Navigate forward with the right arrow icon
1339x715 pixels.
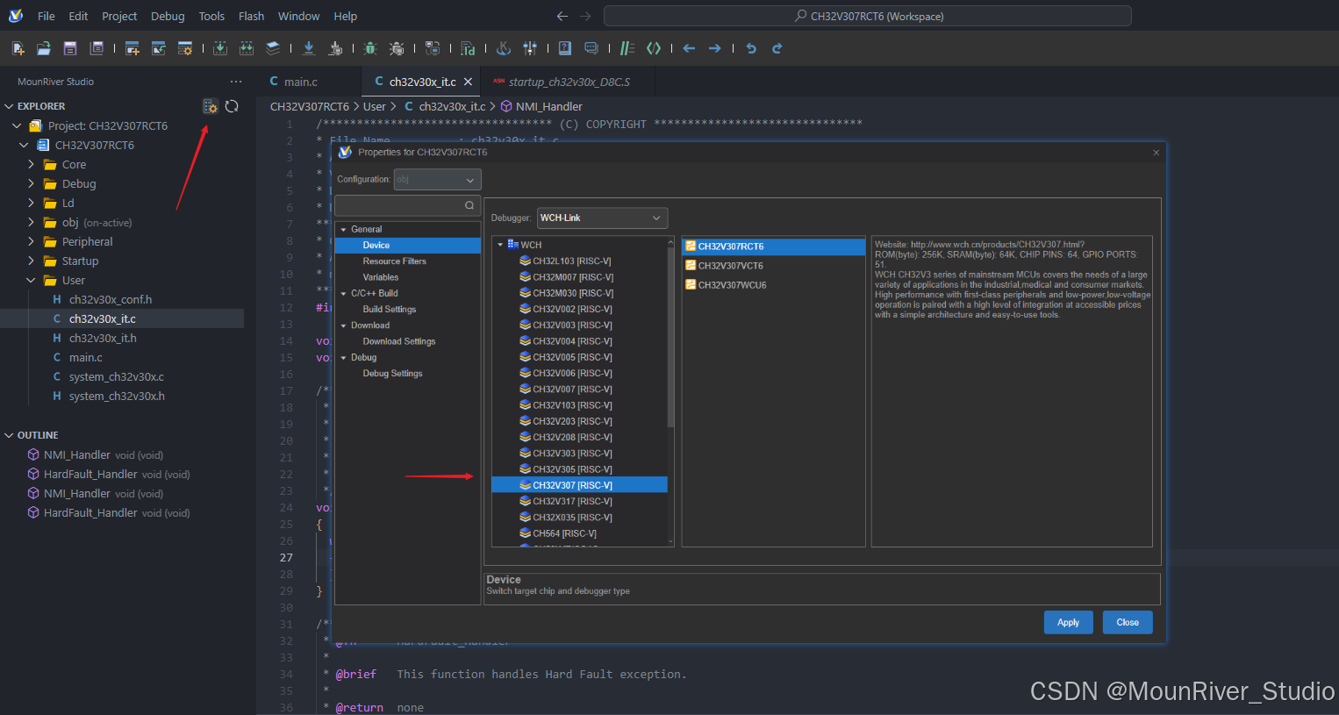715,48
